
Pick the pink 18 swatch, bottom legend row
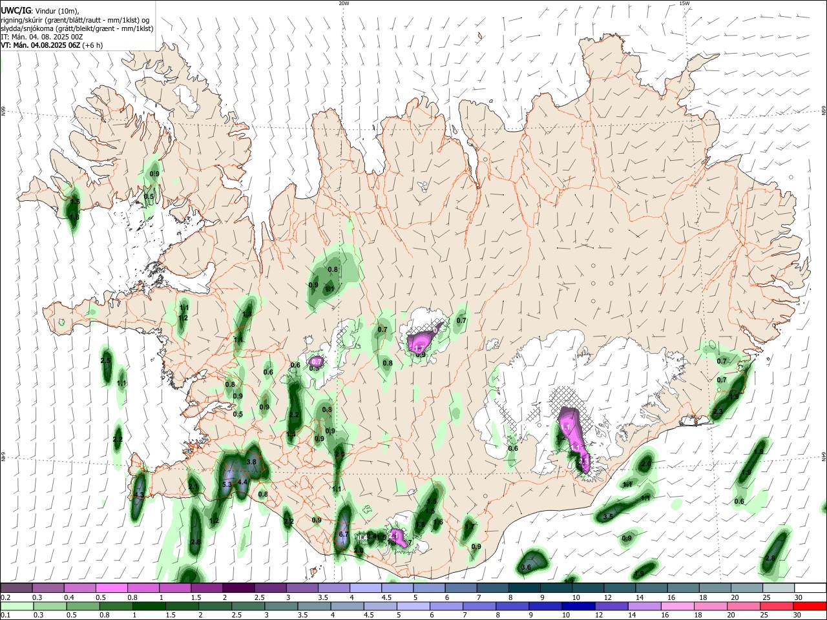(x=711, y=606)
